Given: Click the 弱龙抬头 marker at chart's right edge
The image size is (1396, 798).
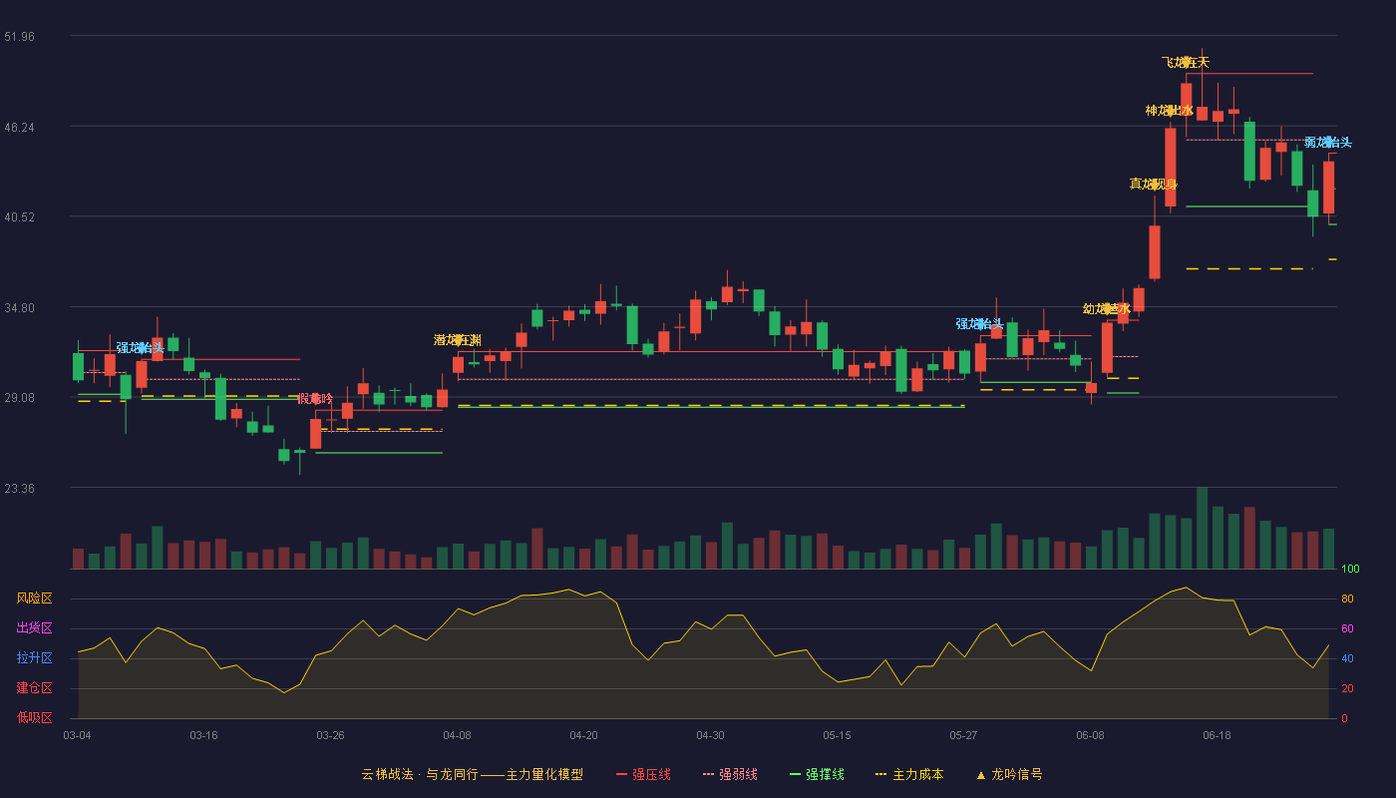Looking at the screenshot, I should pos(1328,143).
